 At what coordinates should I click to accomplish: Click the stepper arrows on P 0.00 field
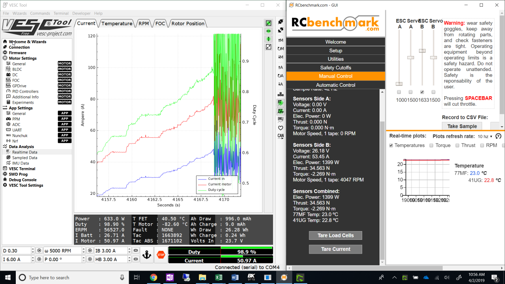(x=83, y=259)
